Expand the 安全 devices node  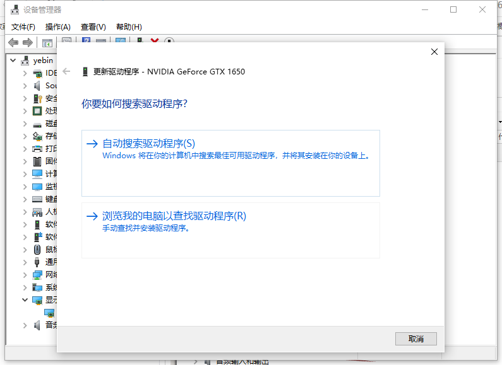[25, 98]
